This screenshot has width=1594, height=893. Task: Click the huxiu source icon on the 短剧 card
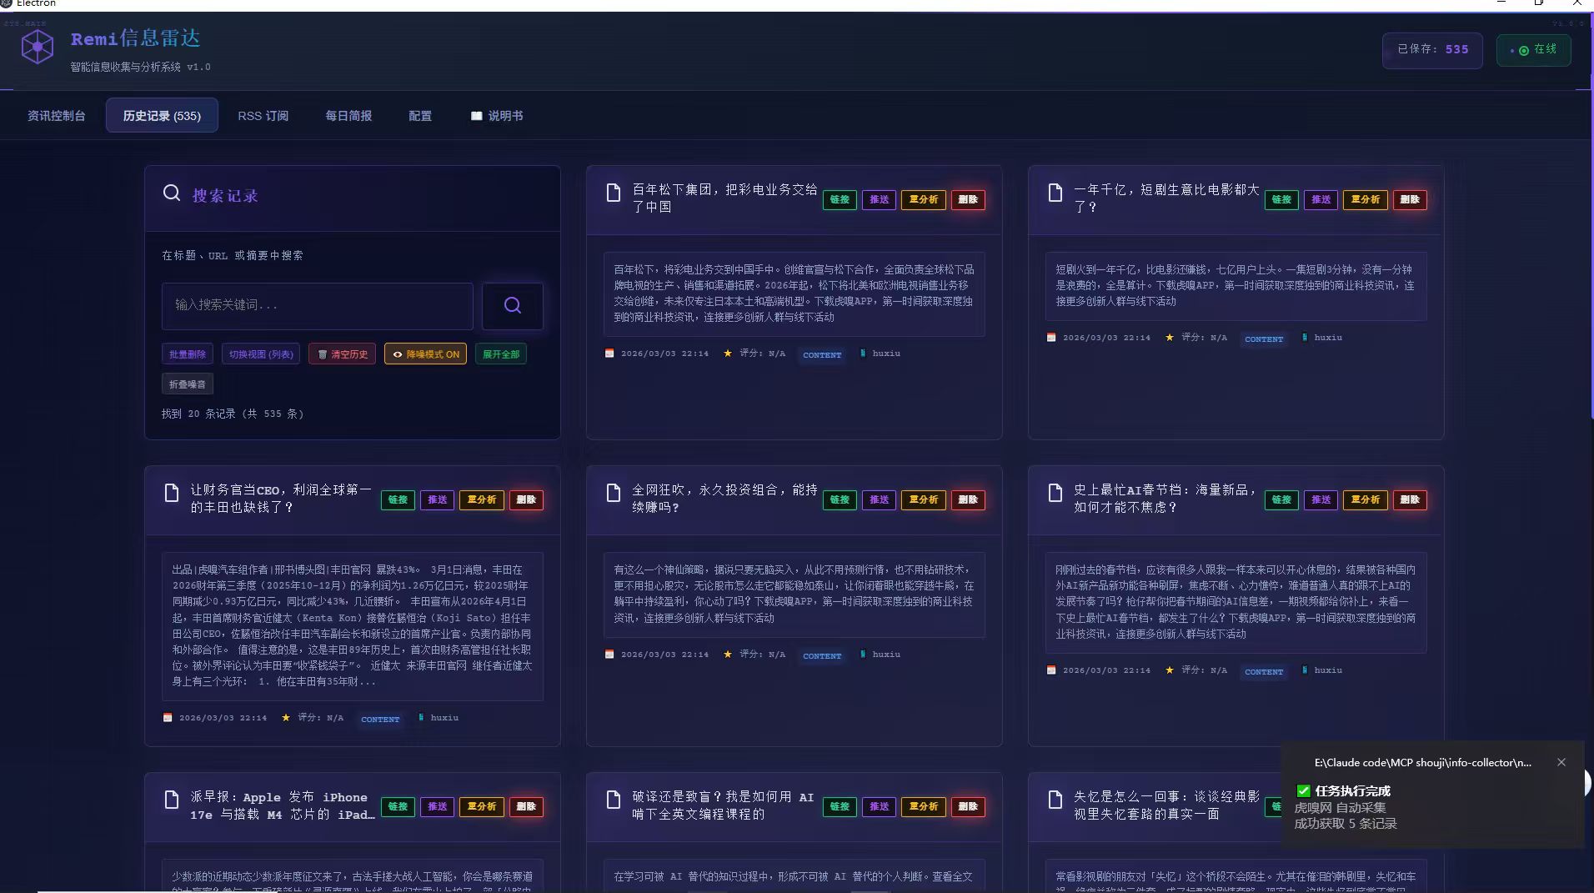(x=1305, y=337)
